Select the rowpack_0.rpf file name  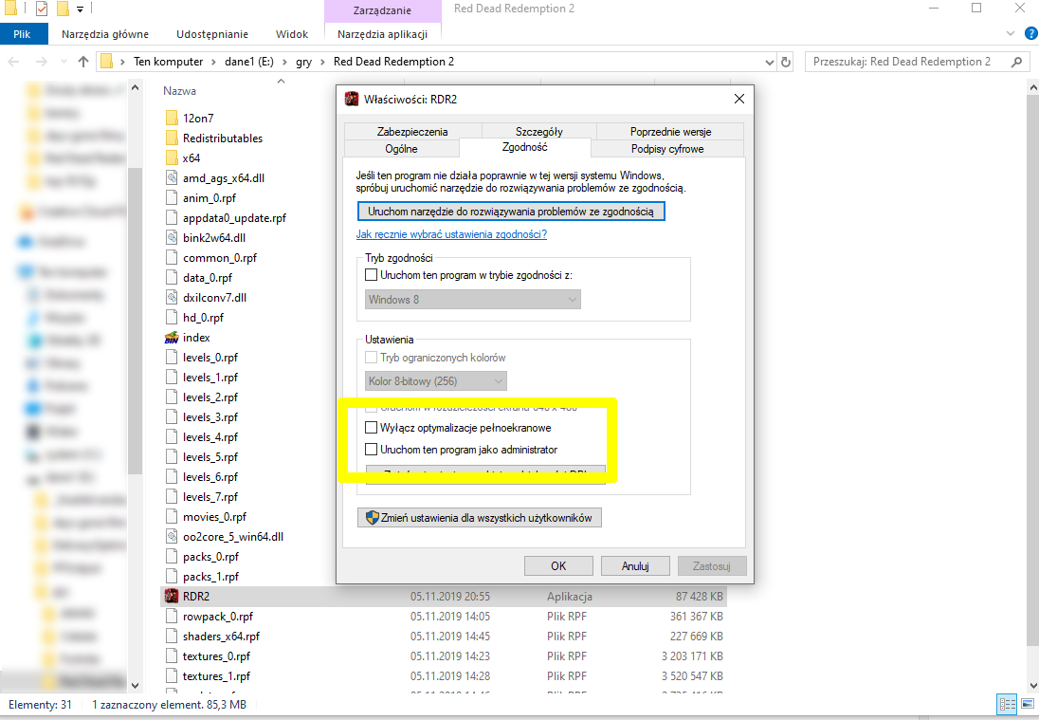pyautogui.click(x=218, y=616)
